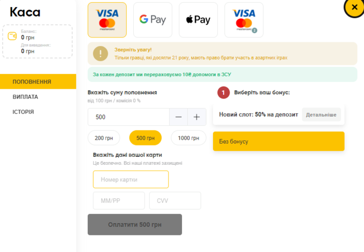Decrease deposit amount with minus button

point(178,117)
